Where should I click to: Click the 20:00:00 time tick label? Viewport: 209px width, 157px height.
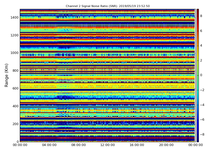[166, 145]
